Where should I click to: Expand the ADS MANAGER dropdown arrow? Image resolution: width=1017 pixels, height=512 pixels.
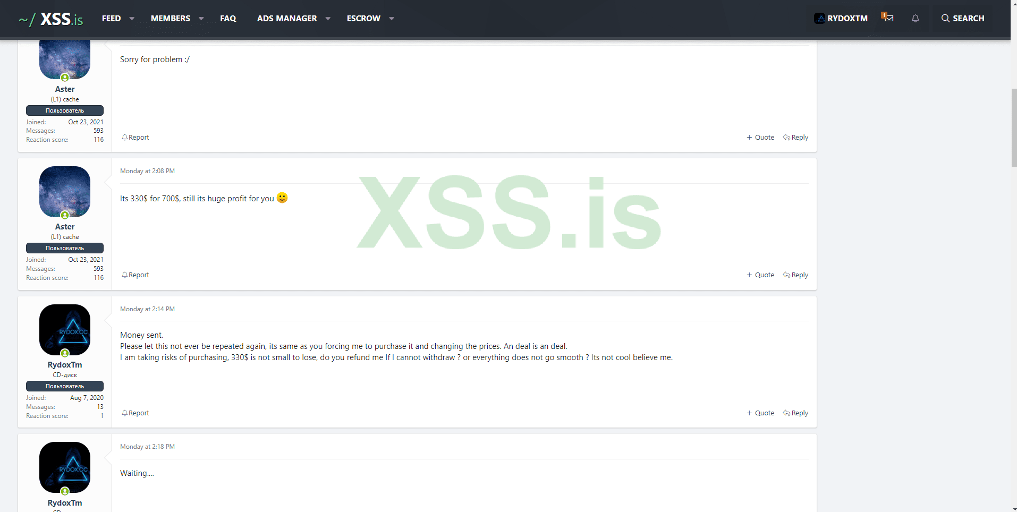pos(328,19)
